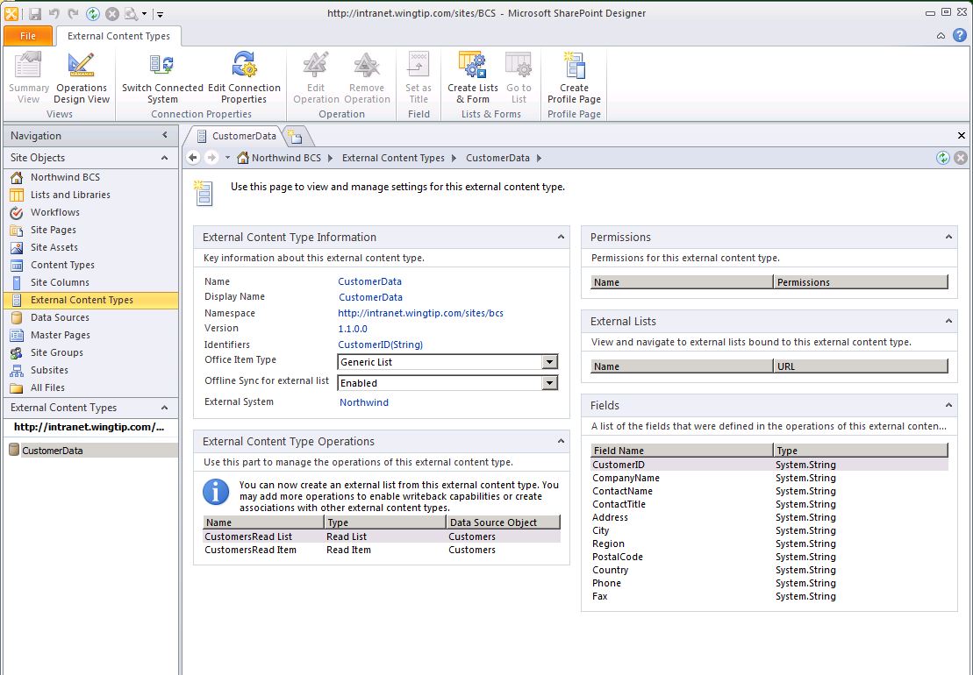
Task: Open the Office Item Type dropdown
Action: tap(550, 362)
